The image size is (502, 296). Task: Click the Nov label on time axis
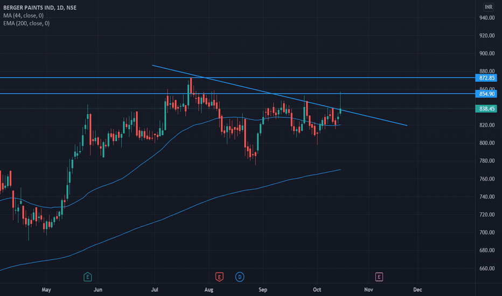(x=368, y=290)
